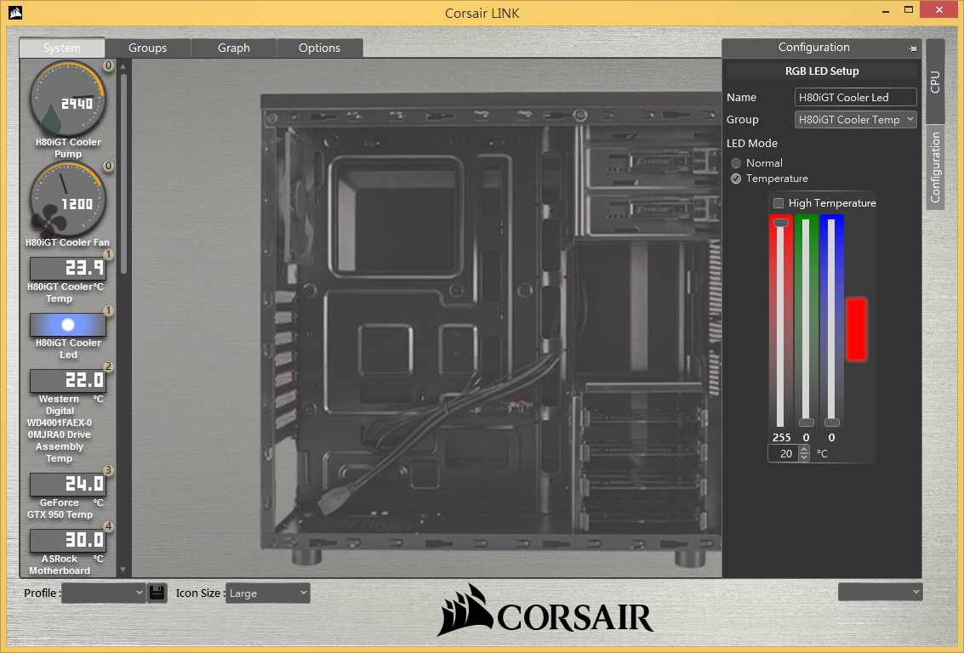964x653 pixels.
Task: Select the Temperature LED mode
Action: click(736, 179)
